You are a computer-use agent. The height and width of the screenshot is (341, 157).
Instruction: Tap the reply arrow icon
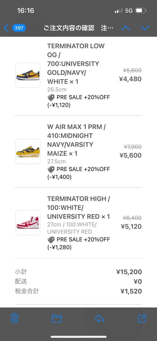tap(99, 318)
